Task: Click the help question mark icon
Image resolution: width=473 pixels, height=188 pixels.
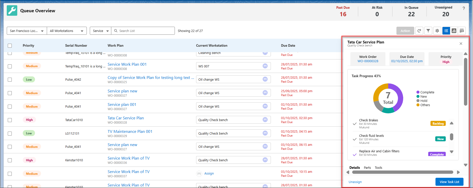Action: (x=464, y=8)
